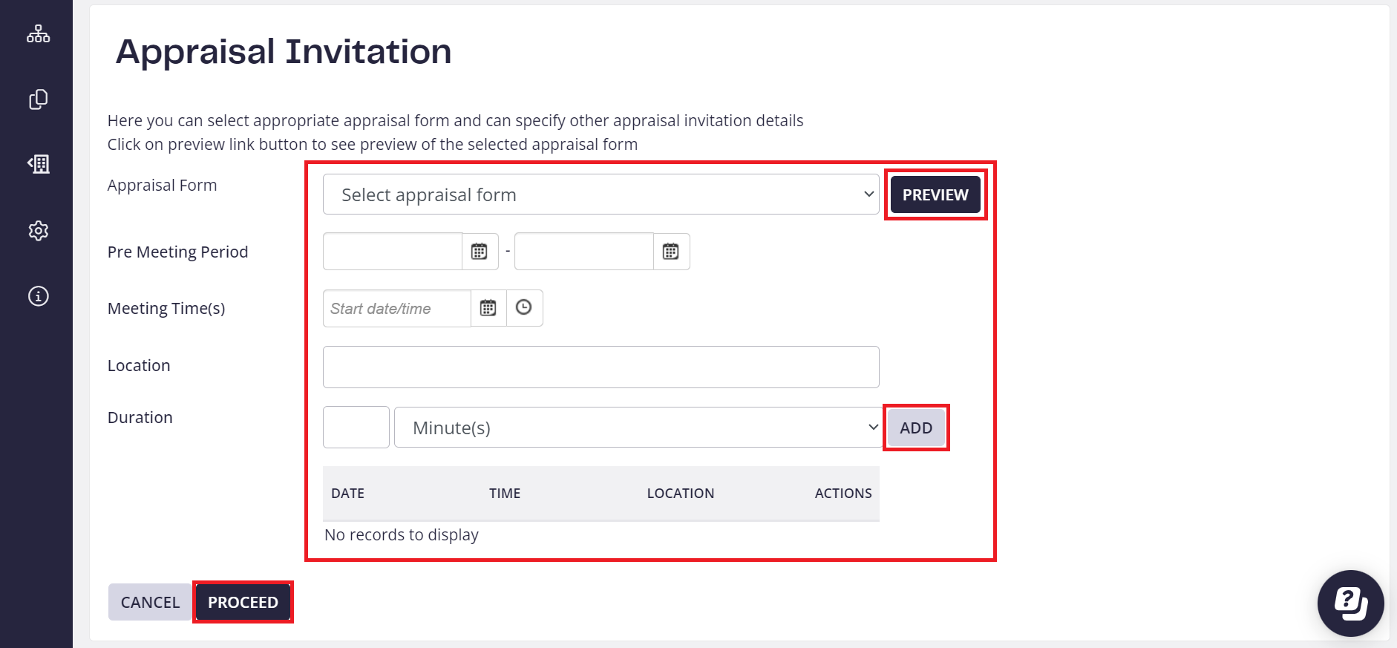Expand the Minute(s) duration unit dropdown
1397x648 pixels.
[x=637, y=428]
